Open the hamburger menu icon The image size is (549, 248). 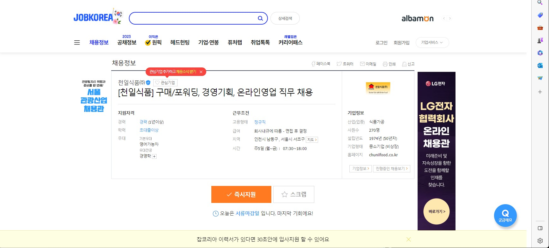click(77, 43)
